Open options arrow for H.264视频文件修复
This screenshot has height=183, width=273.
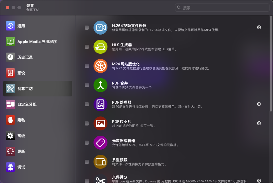point(259,27)
